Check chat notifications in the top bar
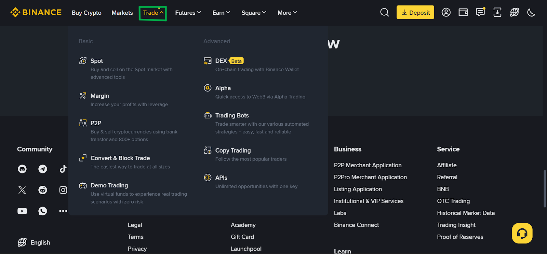Viewport: 547px width, 254px height. click(480, 12)
